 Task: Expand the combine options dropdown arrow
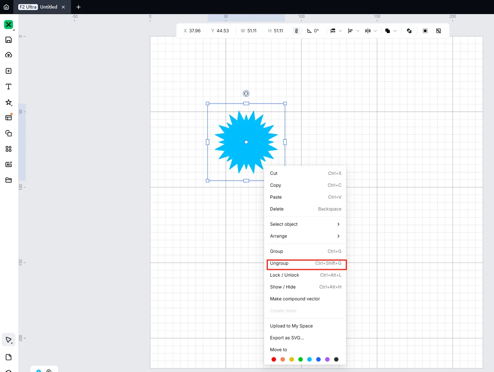[395, 31]
